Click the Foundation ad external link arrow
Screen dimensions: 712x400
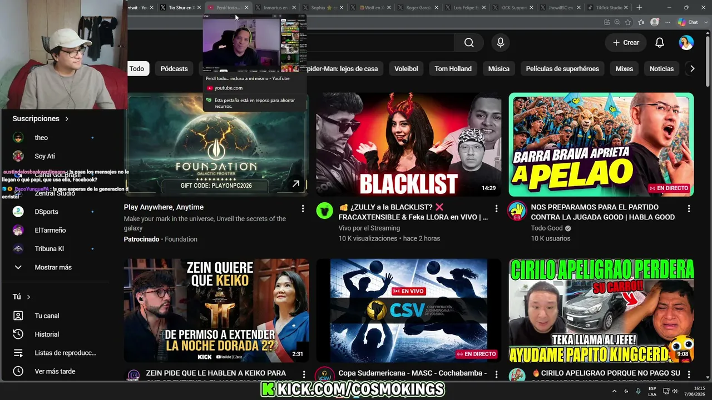[x=296, y=184]
